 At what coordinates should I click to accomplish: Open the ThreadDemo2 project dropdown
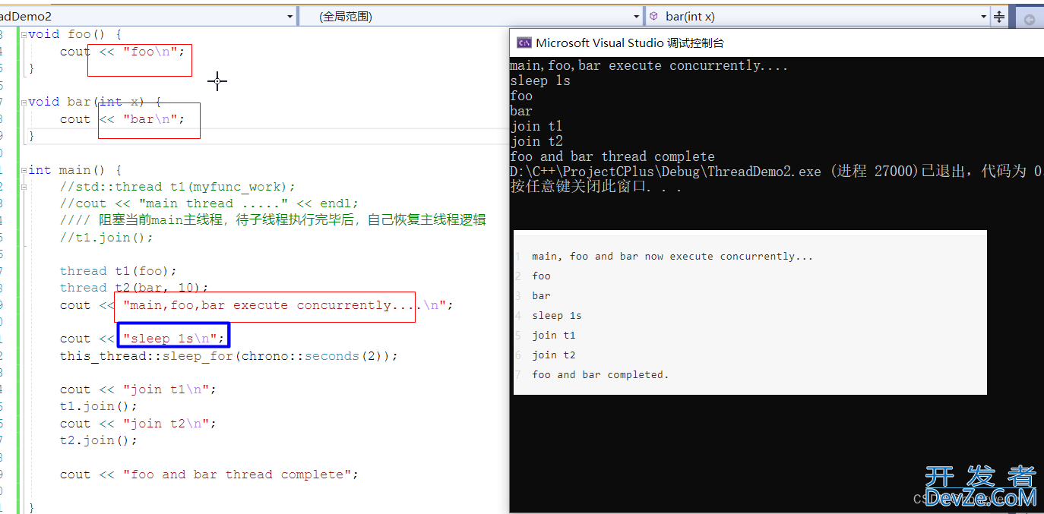pos(289,16)
